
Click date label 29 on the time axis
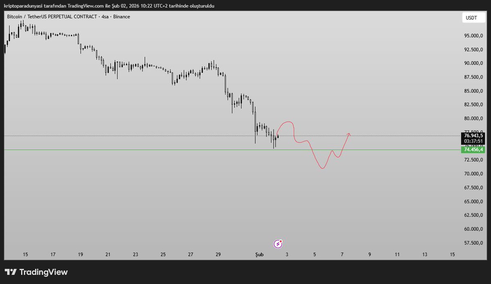218,255
